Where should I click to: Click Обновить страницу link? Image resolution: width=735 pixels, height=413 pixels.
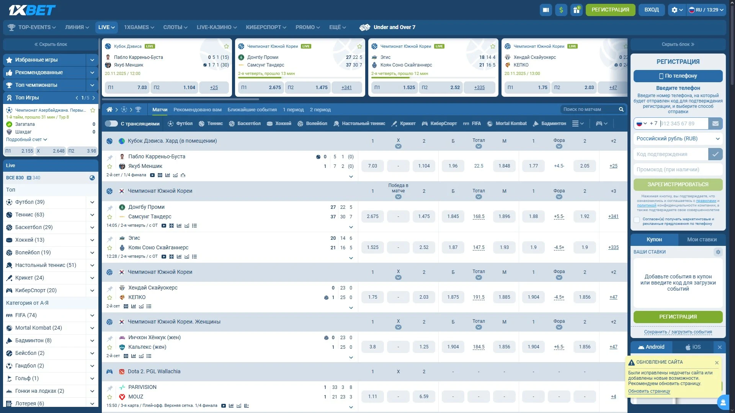click(x=649, y=391)
